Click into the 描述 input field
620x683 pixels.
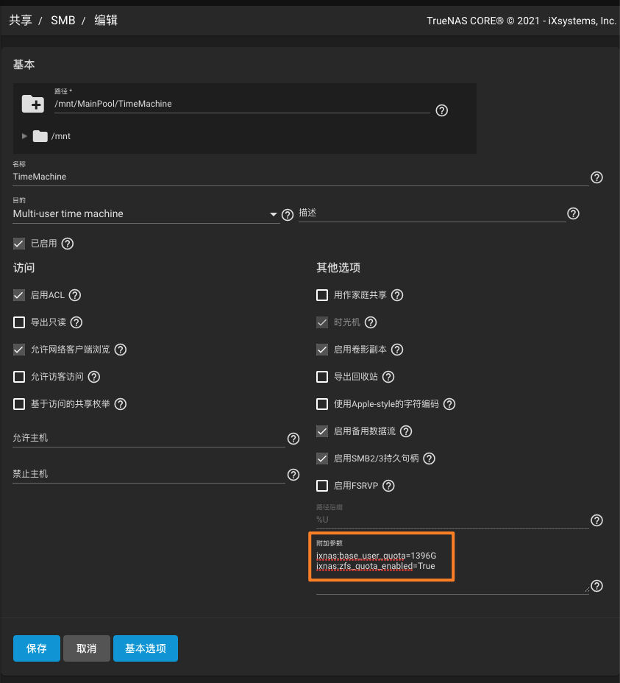point(431,213)
